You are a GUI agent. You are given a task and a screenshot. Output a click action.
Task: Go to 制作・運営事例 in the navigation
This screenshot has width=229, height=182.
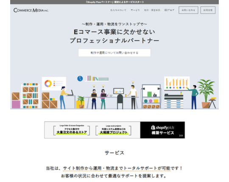point(152,10)
